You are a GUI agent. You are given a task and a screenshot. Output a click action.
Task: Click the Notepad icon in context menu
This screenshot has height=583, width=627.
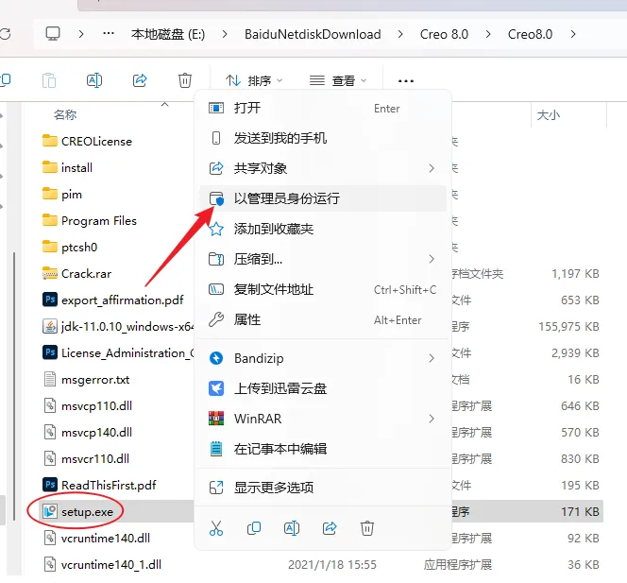click(x=216, y=449)
